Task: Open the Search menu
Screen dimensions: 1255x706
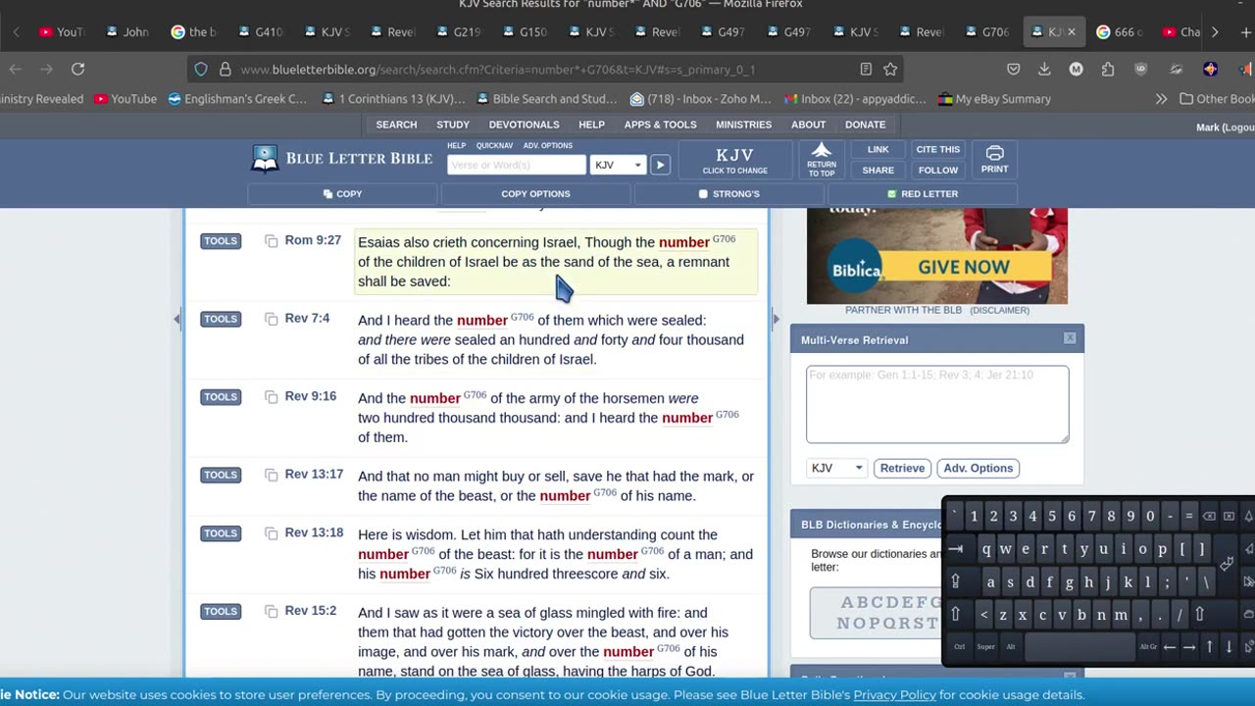Action: [x=396, y=125]
